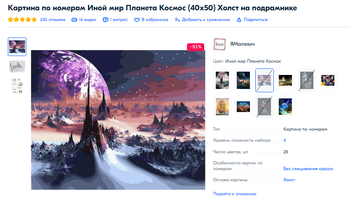This screenshot has width=350, height=201.
Task: Click the video camera icon for 16 videos
Action: [x=74, y=20]
